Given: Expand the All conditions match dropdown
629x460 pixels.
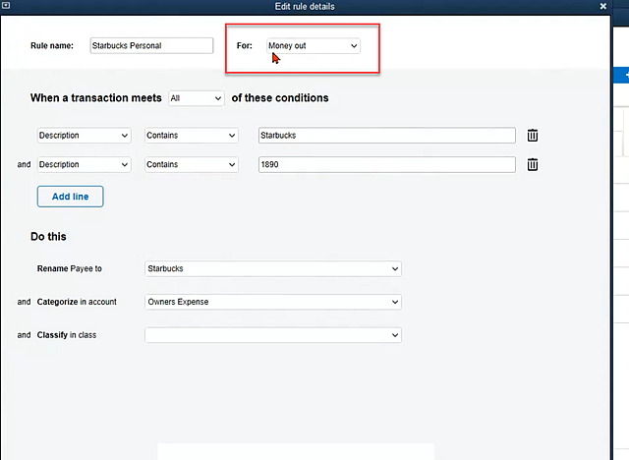Looking at the screenshot, I should click(x=196, y=98).
